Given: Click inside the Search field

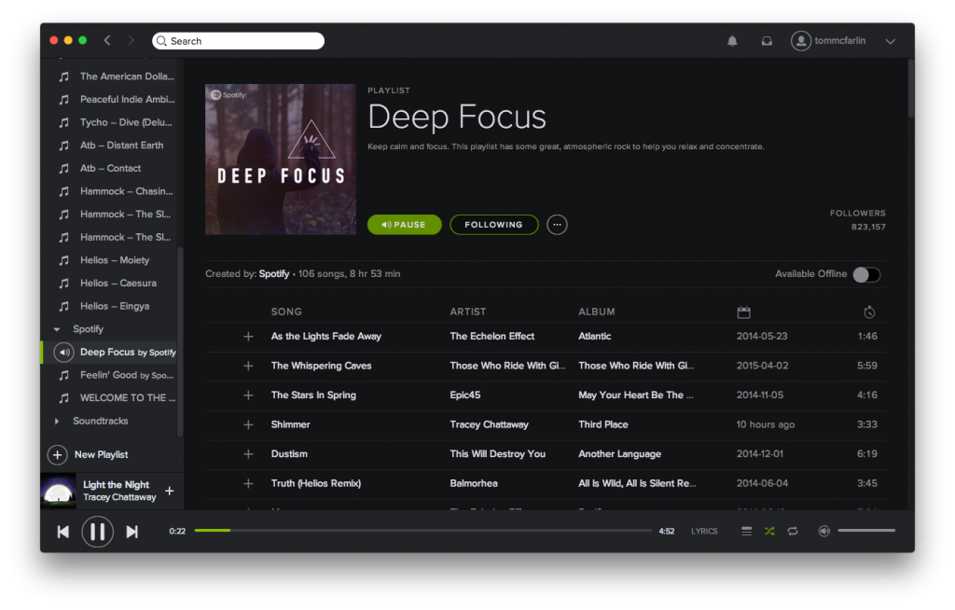Looking at the screenshot, I should tap(238, 41).
